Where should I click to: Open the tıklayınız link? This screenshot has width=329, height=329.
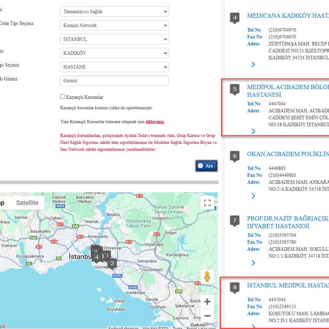[155, 122]
